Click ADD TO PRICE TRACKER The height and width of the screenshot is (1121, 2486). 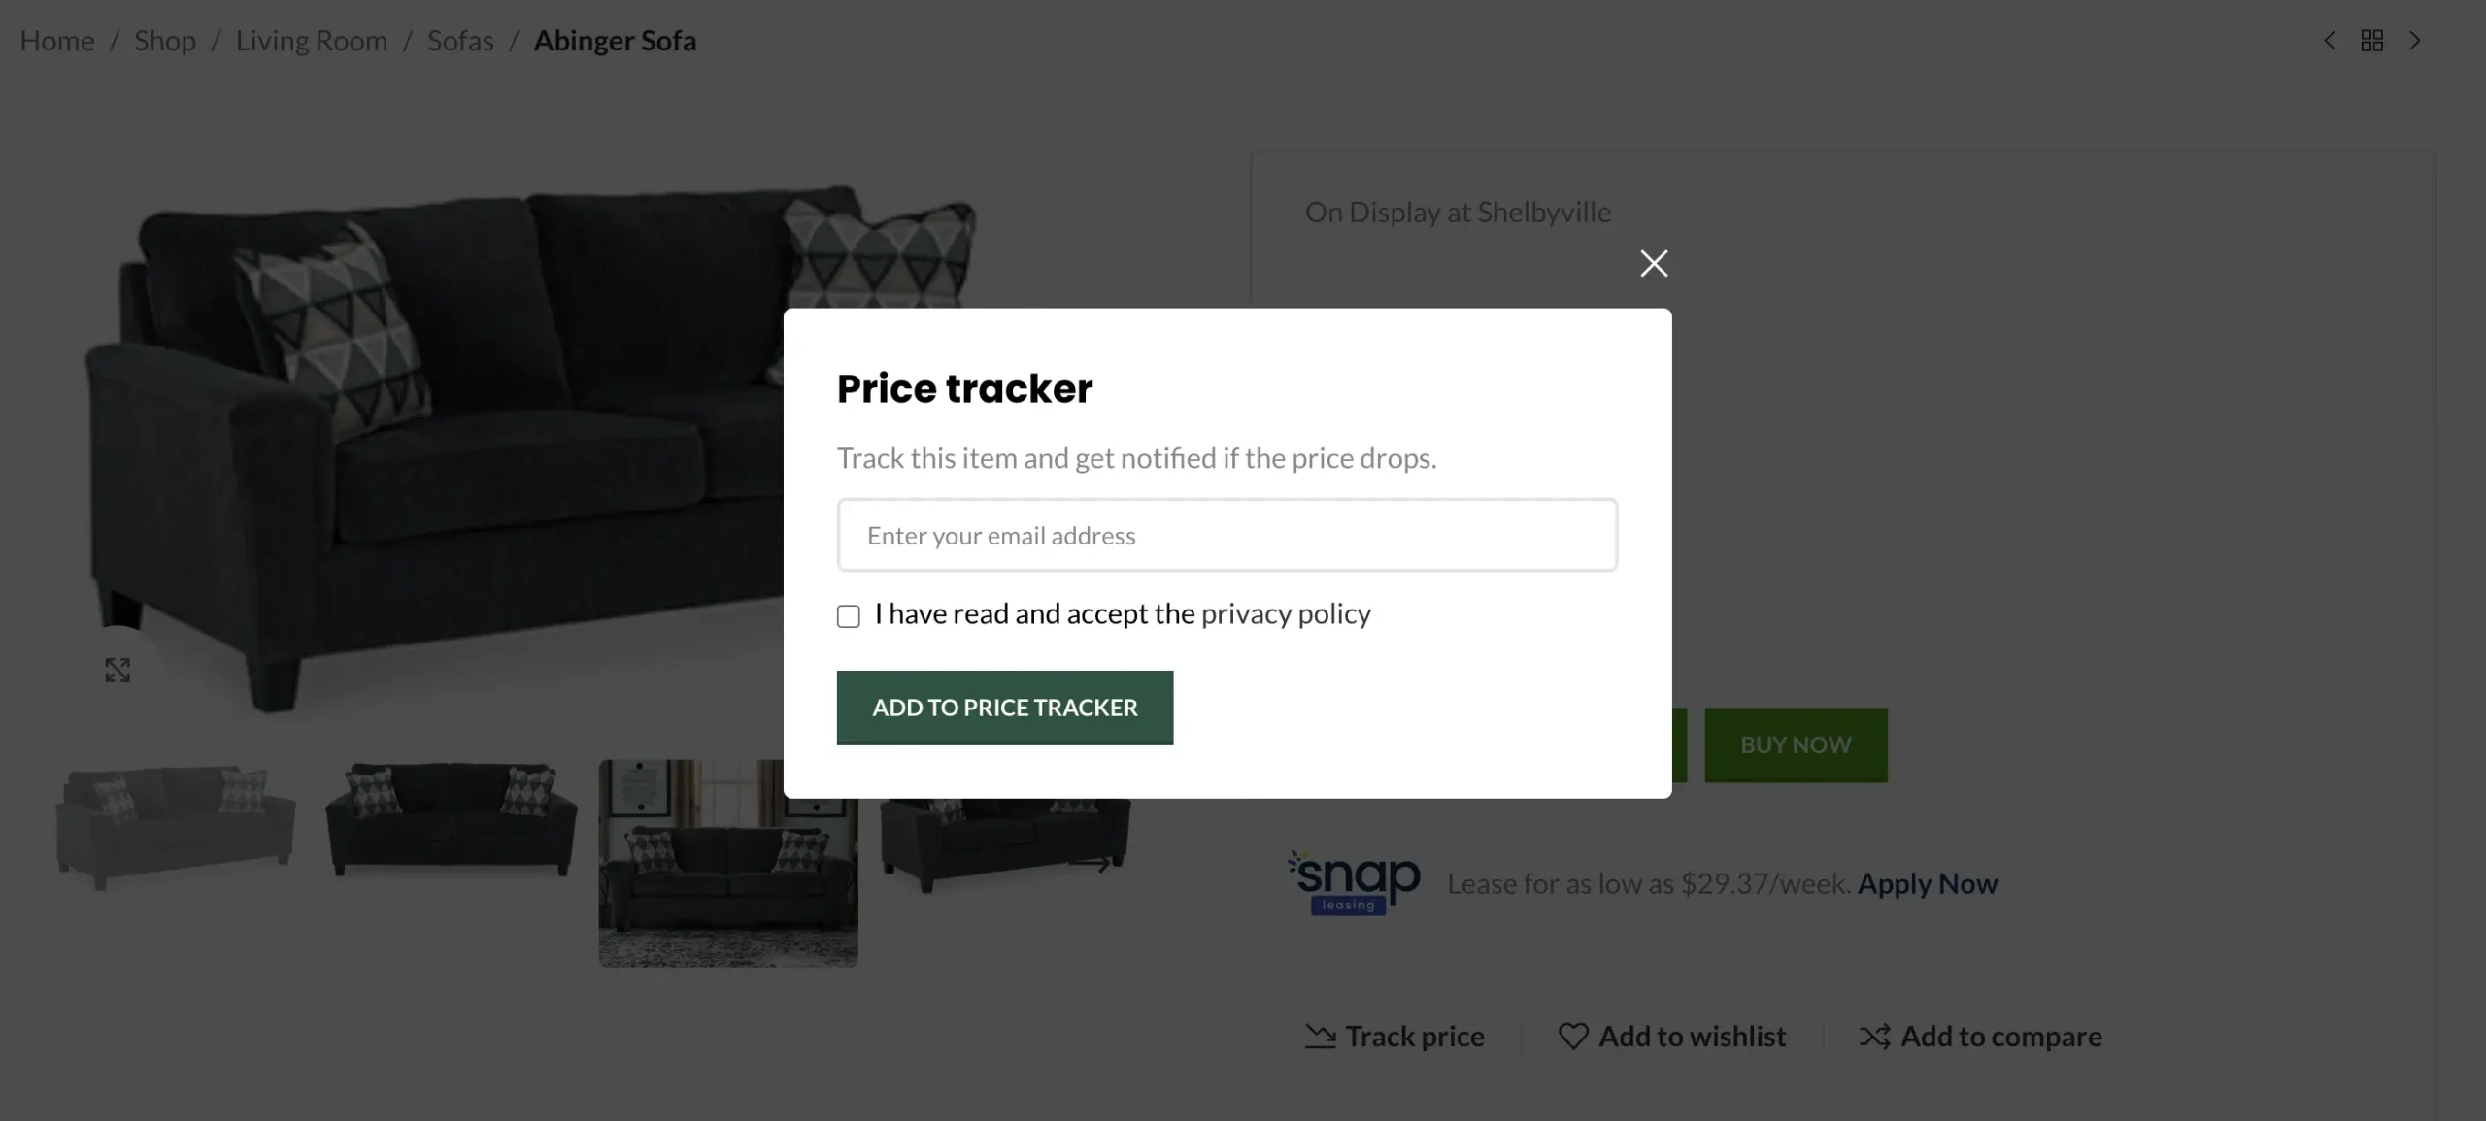(x=1004, y=708)
